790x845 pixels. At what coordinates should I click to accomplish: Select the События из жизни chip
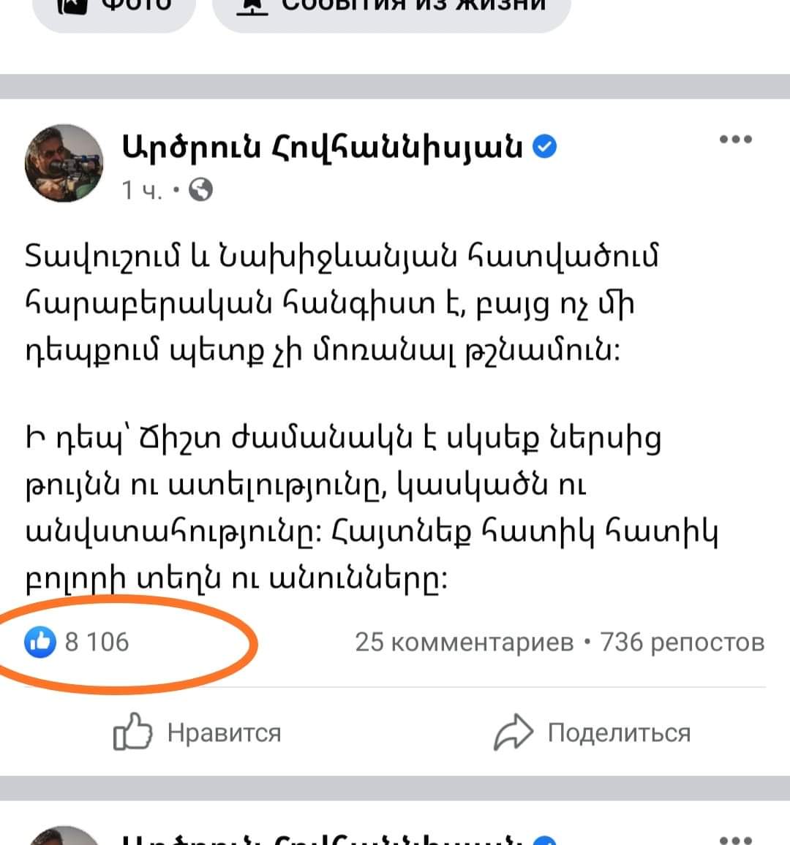pyautogui.click(x=391, y=11)
